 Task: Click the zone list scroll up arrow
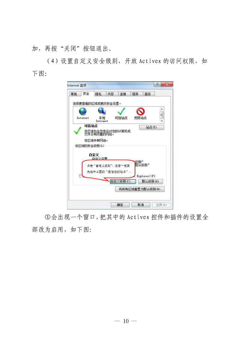point(162,109)
